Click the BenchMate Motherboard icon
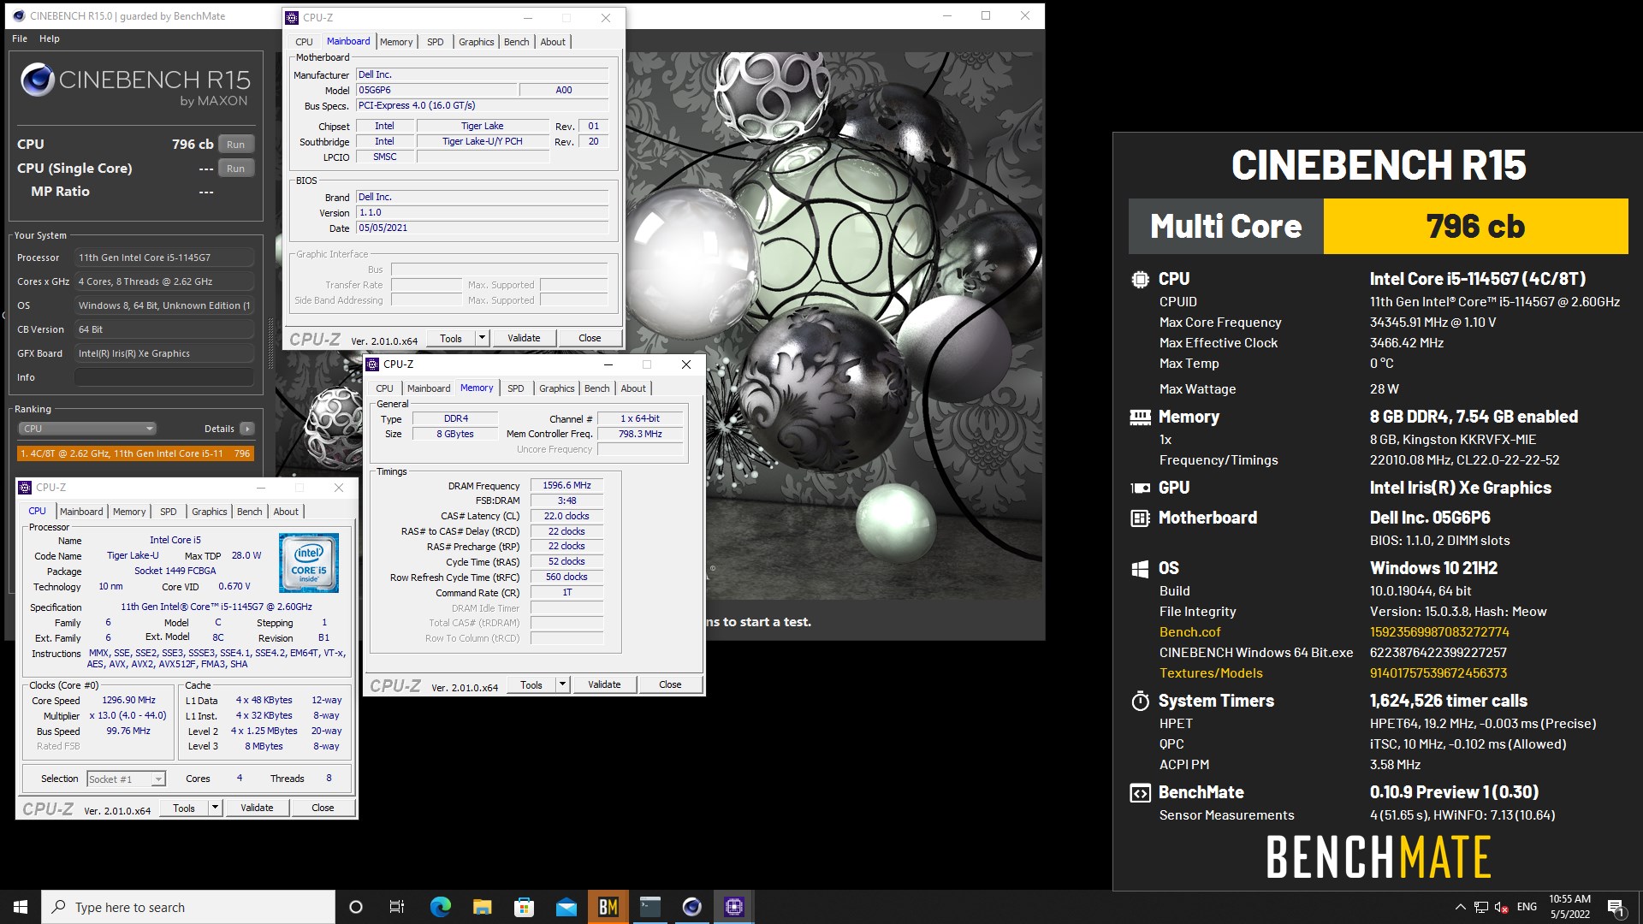Screen dimensions: 1643x924 (1140, 518)
